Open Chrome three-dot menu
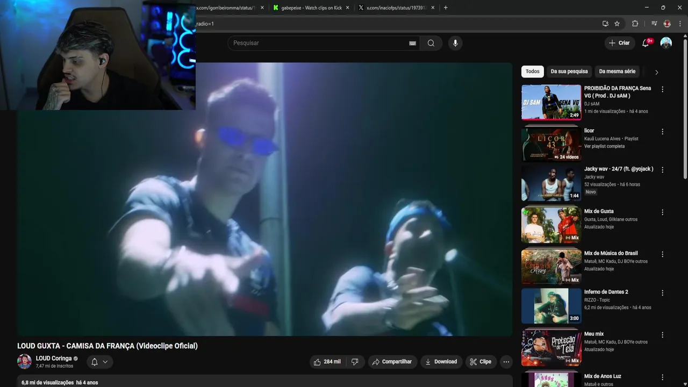The height and width of the screenshot is (387, 688). click(680, 24)
